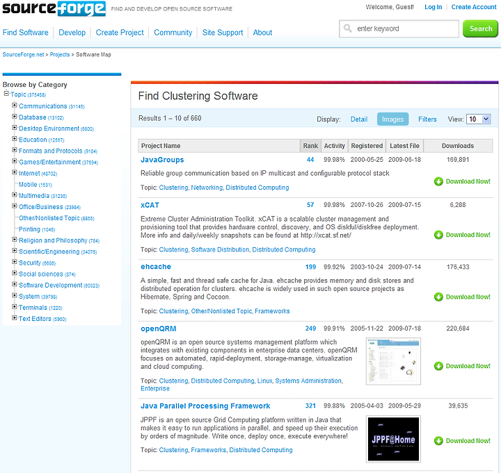Sort by the Downloads column header
Screen dimensions: 501x473
[458, 146]
